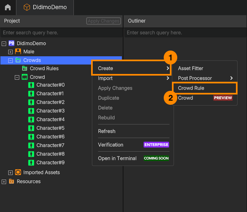Click the Apply Changes button in Project panel
Image resolution: width=247 pixels, height=212 pixels.
(x=103, y=21)
